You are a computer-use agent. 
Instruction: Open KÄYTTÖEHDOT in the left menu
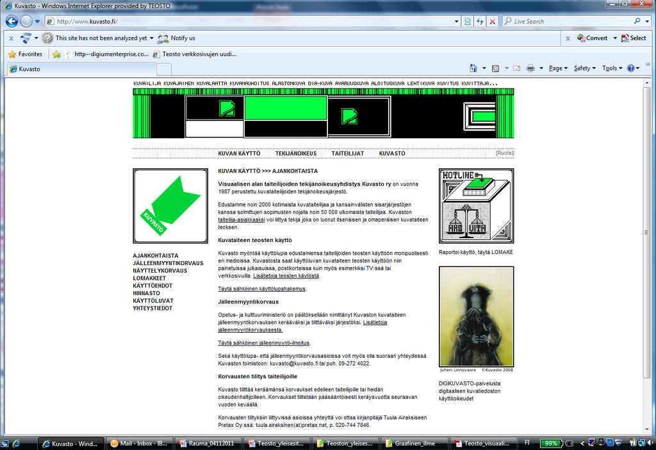tap(152, 285)
